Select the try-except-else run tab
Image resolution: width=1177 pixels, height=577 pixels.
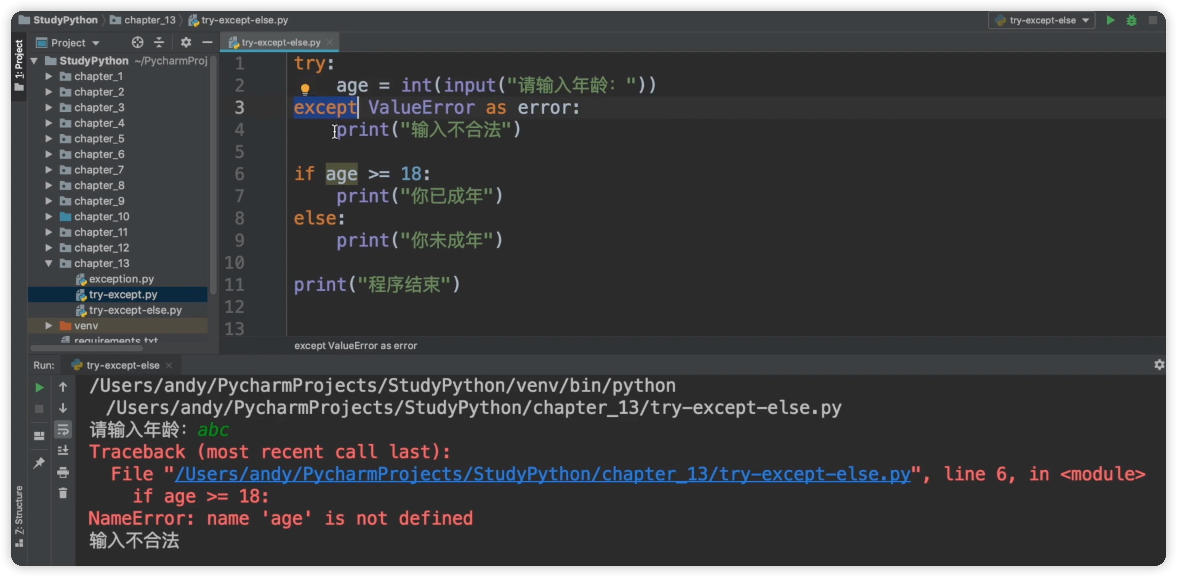tap(123, 365)
